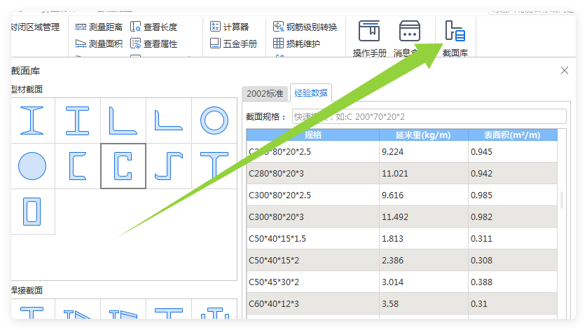Image resolution: width=587 pixels, height=330 pixels.
Task: Click the surface area value 0.945
Action: 481,152
